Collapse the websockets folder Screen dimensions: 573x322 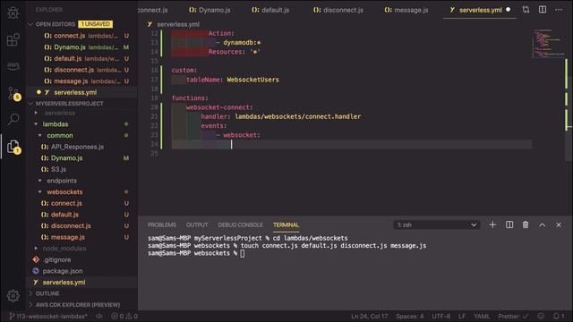point(64,192)
